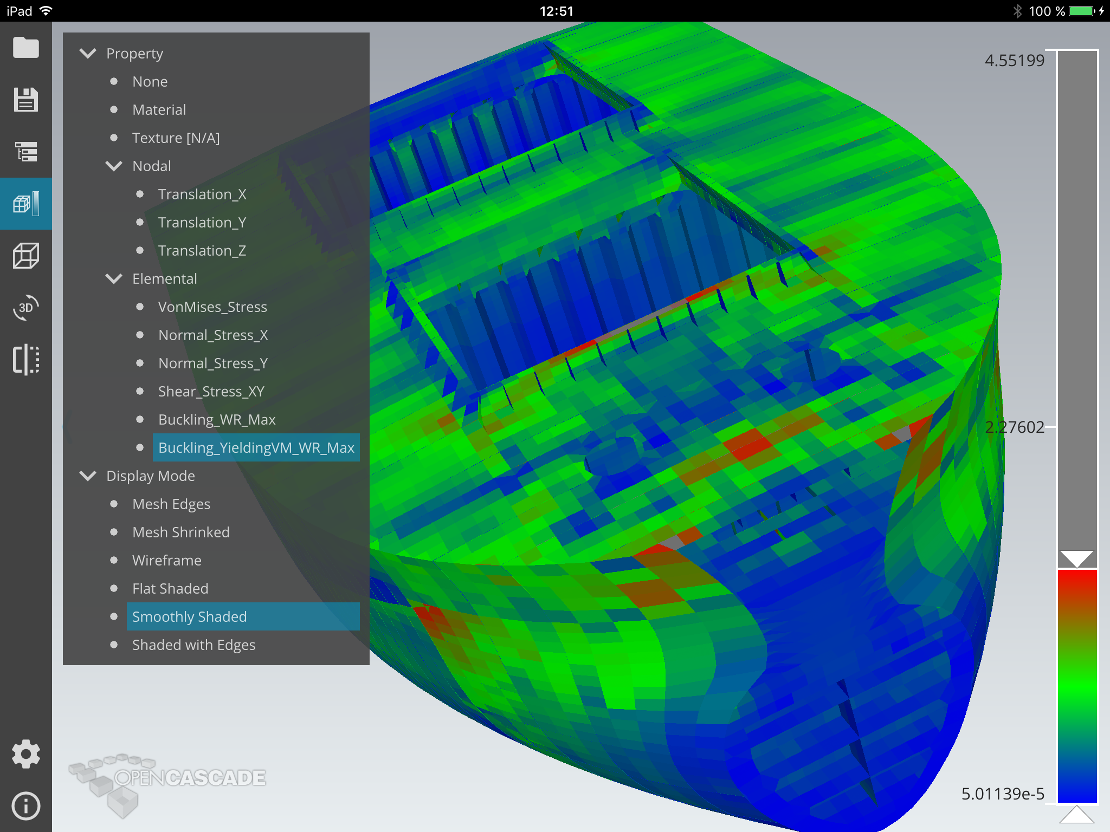Viewport: 1110px width, 832px height.
Task: Show the info circle icon
Action: tap(25, 806)
